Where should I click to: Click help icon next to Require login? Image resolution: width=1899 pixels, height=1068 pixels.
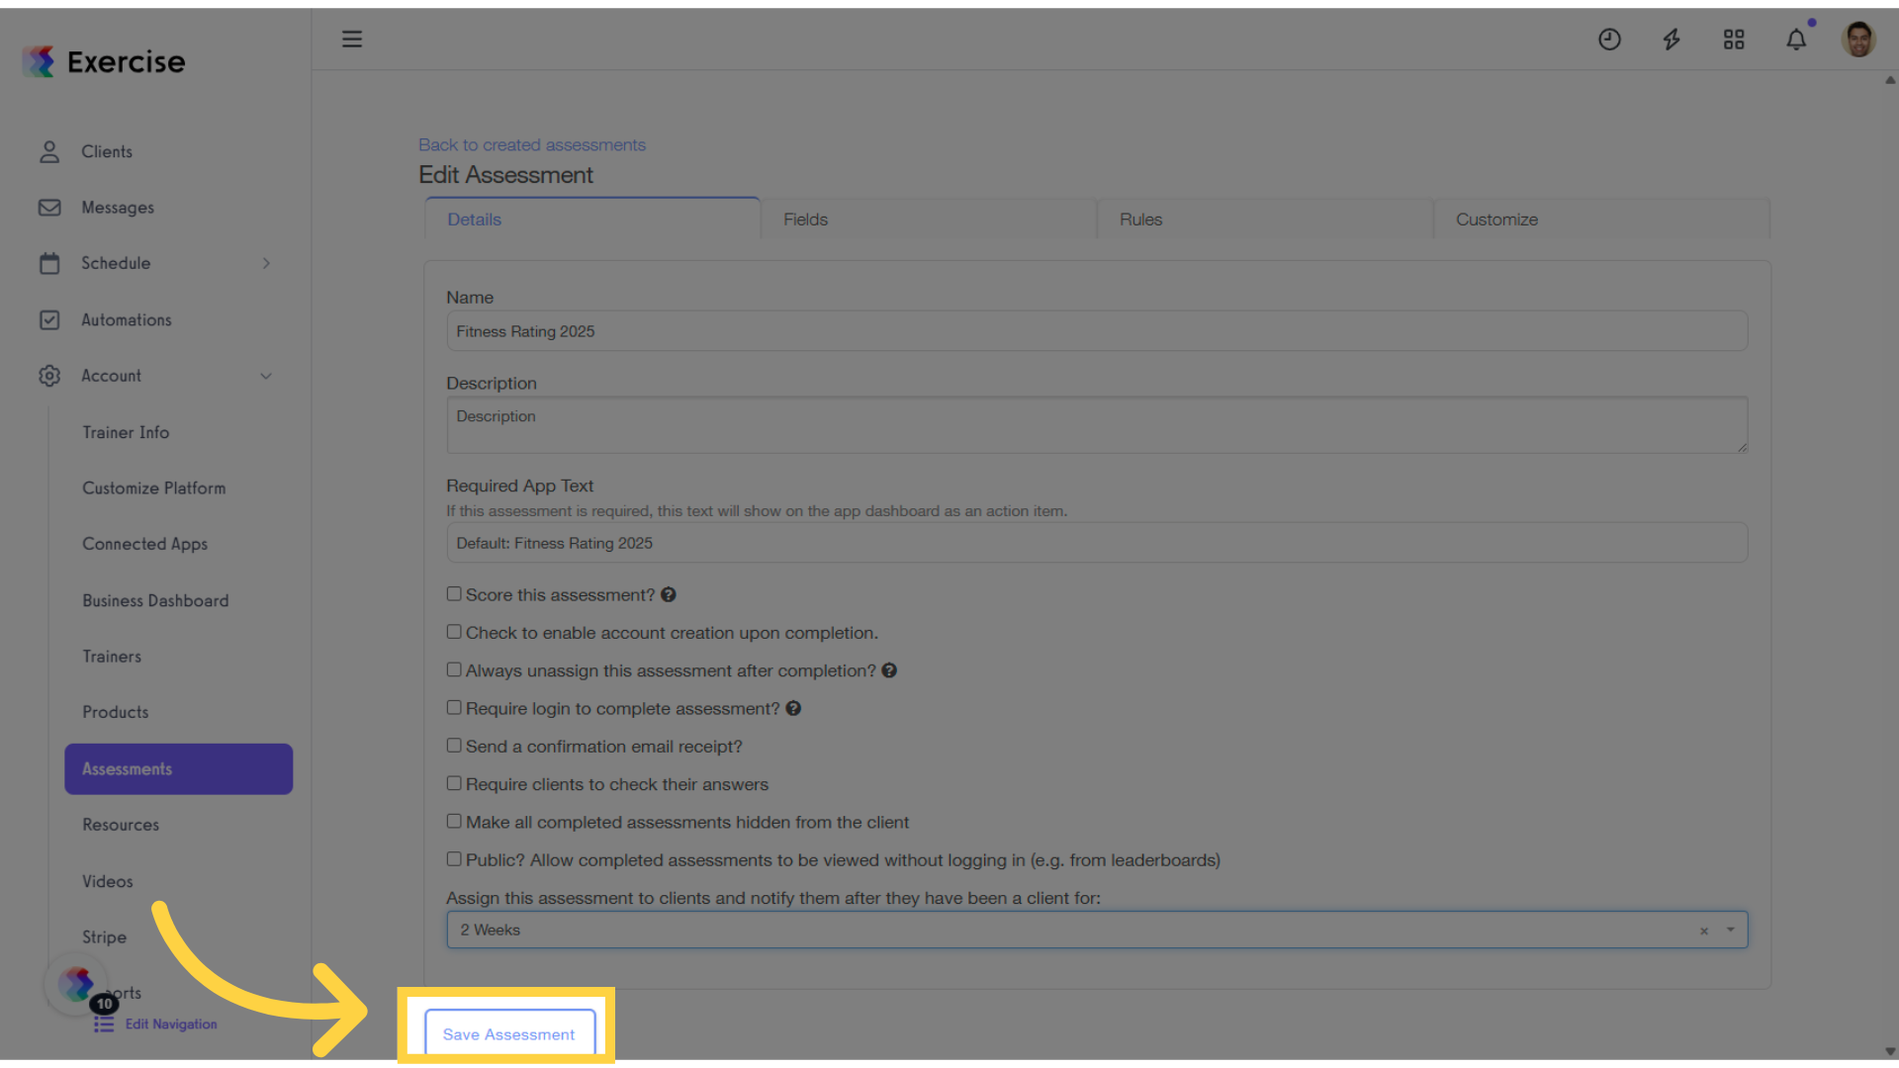coord(793,708)
